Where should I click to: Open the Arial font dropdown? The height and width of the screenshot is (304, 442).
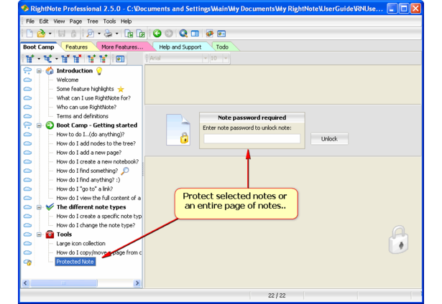point(206,58)
